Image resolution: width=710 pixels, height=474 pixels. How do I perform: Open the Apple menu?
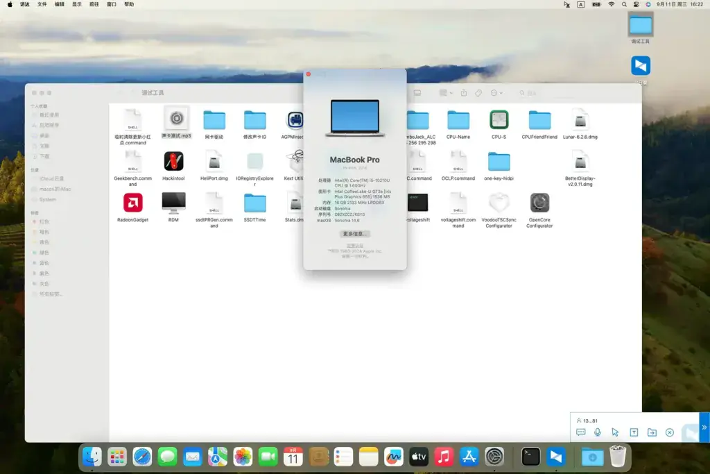tap(10, 4)
